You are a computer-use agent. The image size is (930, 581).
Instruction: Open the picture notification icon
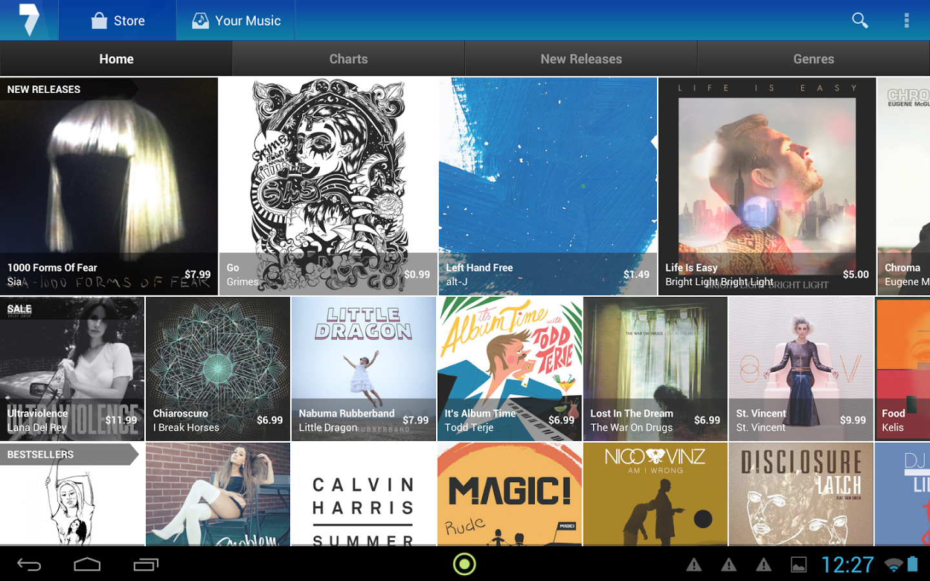point(799,565)
